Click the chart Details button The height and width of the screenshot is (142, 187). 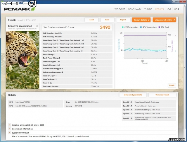pos(172,85)
